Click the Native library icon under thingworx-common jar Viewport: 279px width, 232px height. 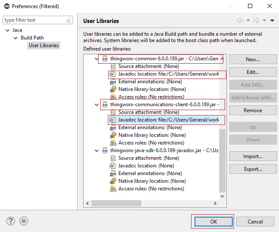pos(113,89)
